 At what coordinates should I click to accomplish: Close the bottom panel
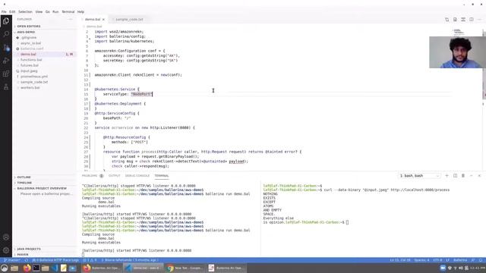click(479, 175)
